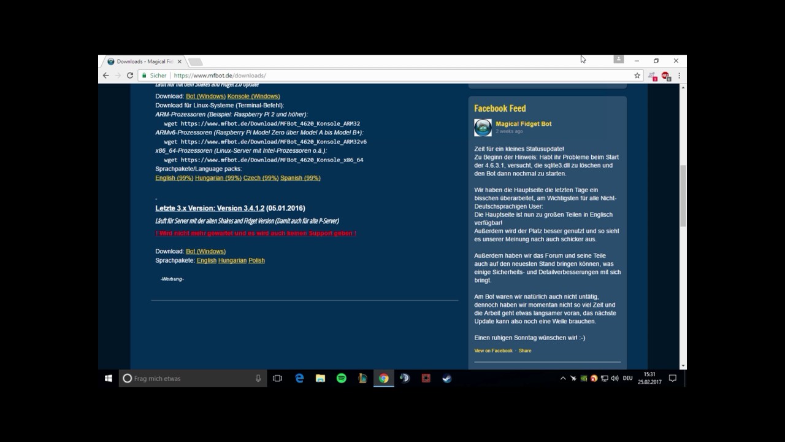
Task: Open the Windows Start menu
Action: (x=109, y=378)
